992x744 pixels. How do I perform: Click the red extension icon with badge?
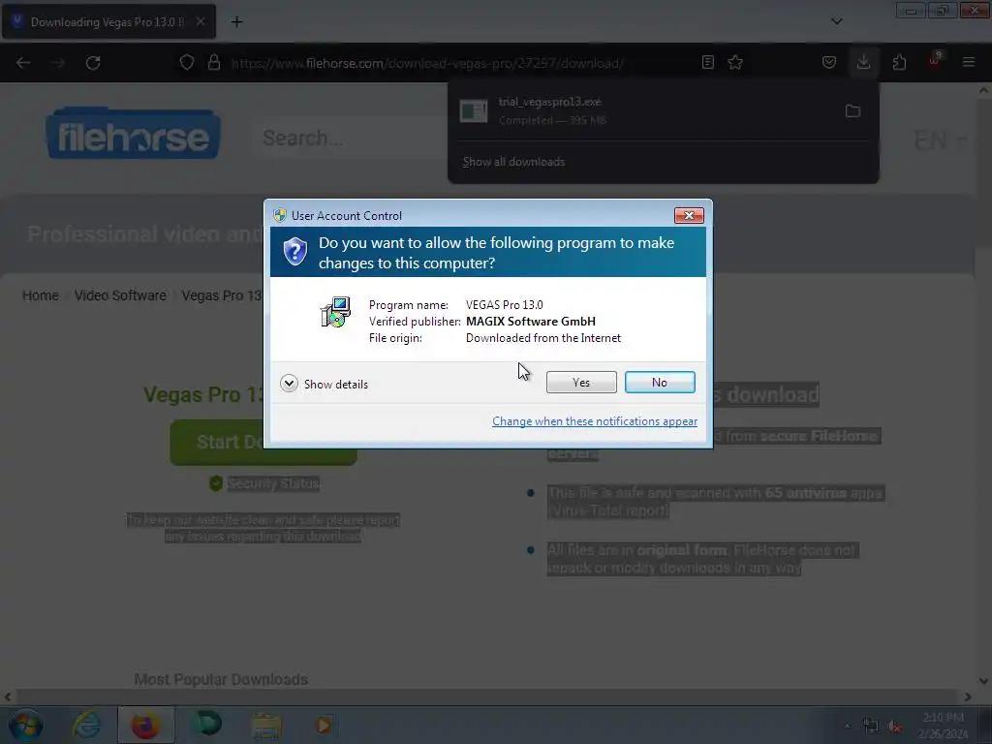[935, 61]
